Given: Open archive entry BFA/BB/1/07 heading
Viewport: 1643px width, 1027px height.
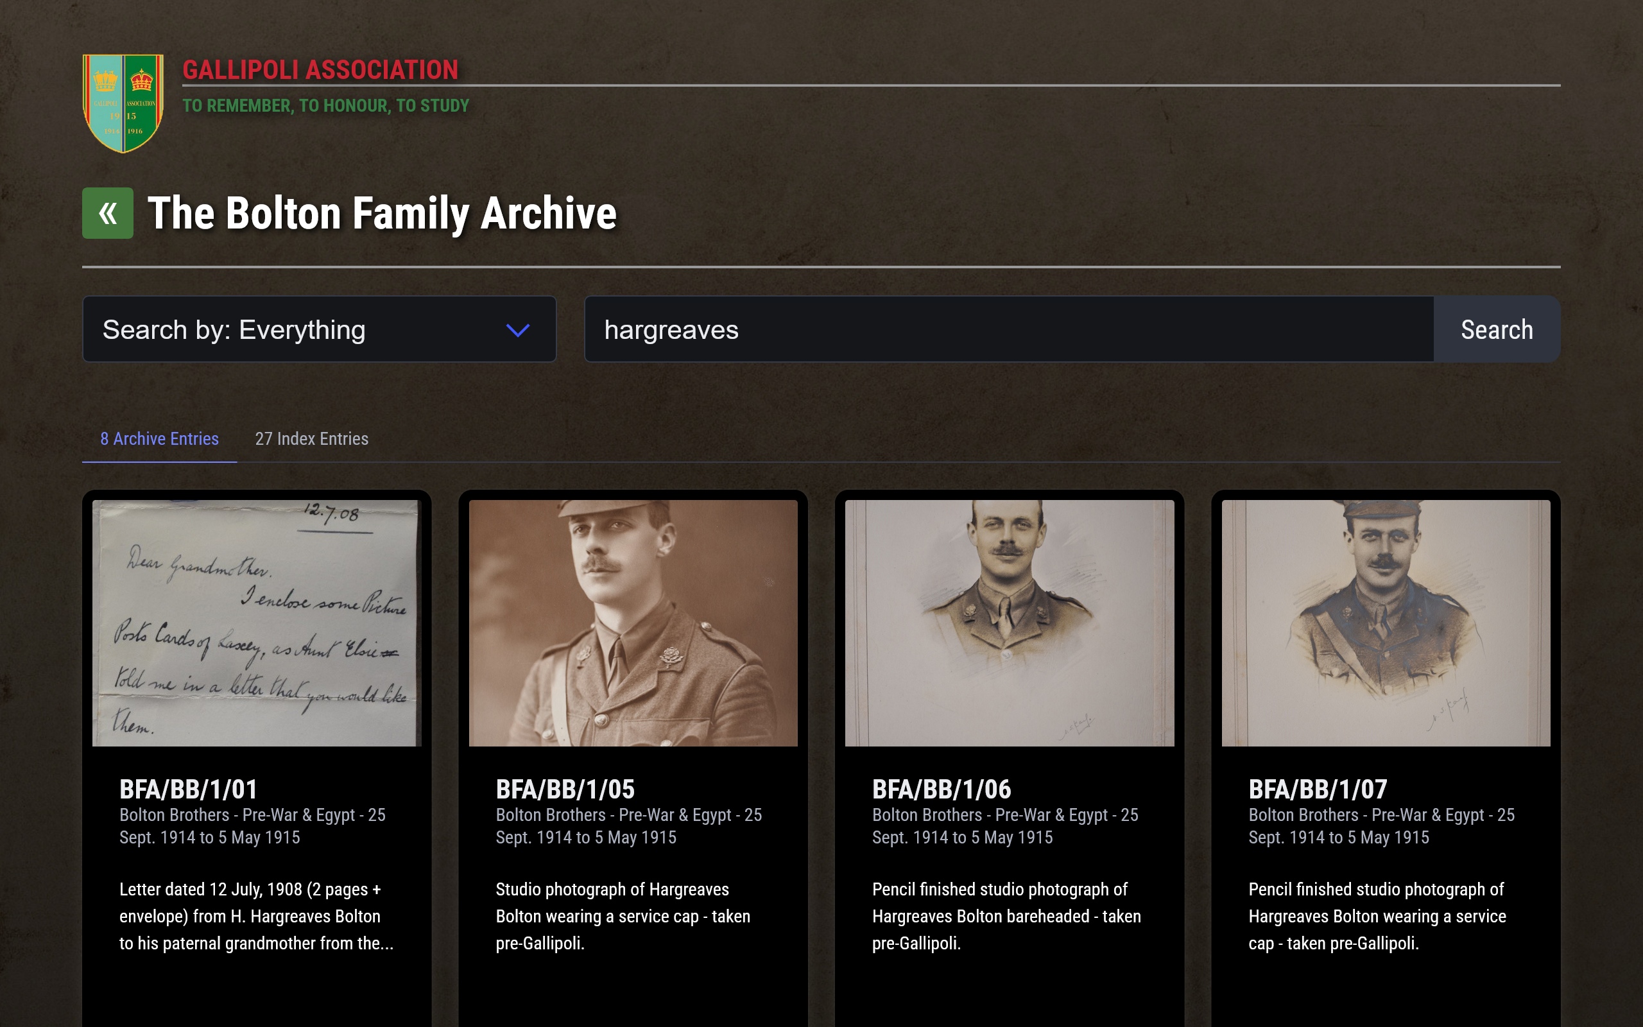Looking at the screenshot, I should pos(1318,790).
